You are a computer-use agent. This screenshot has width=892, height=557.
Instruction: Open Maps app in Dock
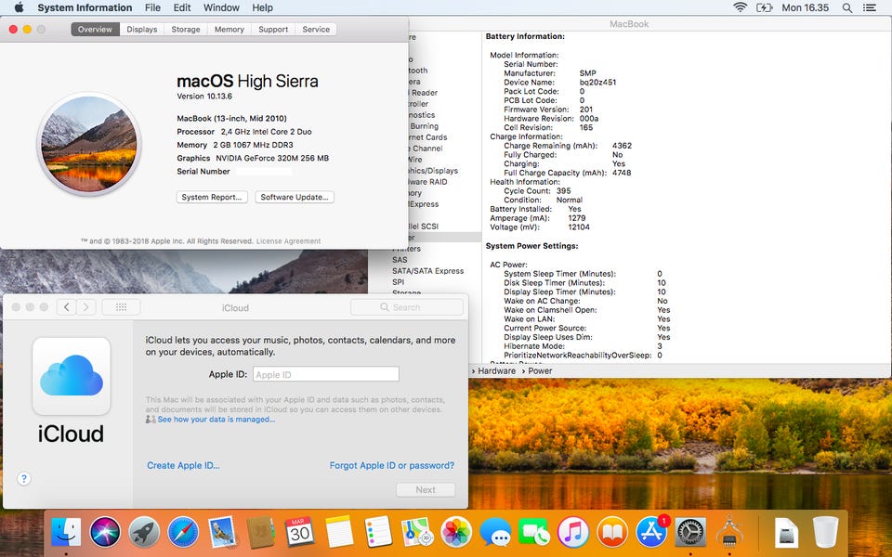(x=417, y=533)
